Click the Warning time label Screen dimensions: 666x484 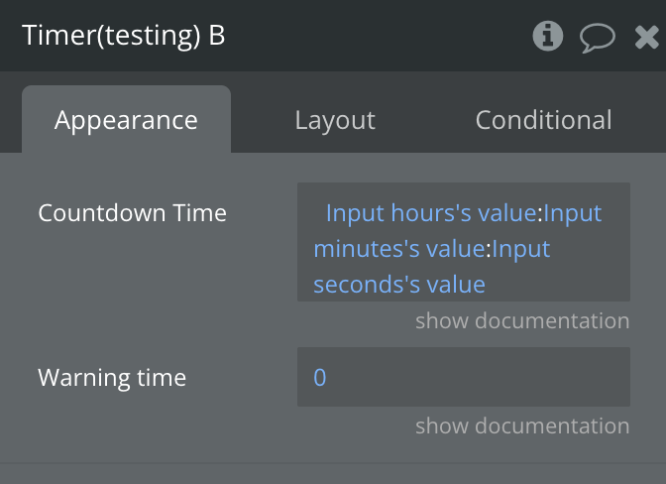click(x=112, y=378)
